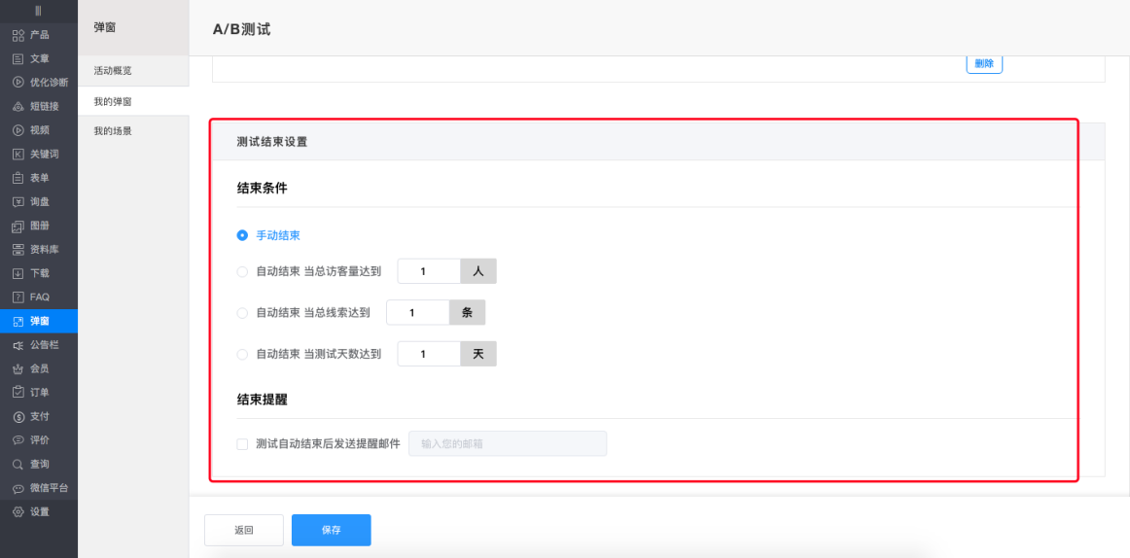This screenshot has height=558, width=1130.
Task: Open the 微信平台 icon
Action: [x=18, y=488]
